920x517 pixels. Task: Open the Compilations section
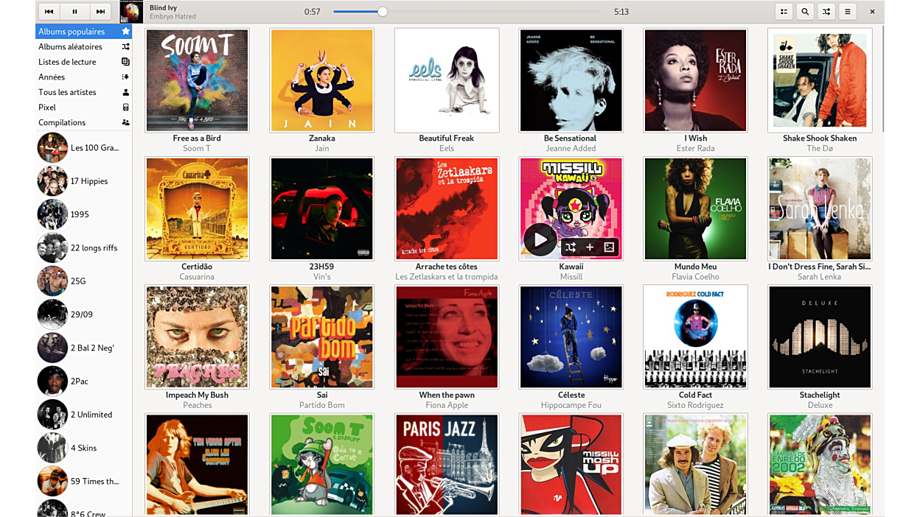(x=83, y=122)
